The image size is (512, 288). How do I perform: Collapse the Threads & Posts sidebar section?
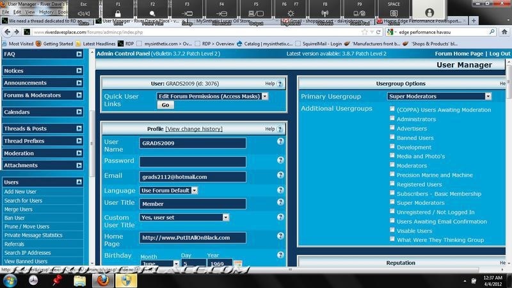(79, 129)
